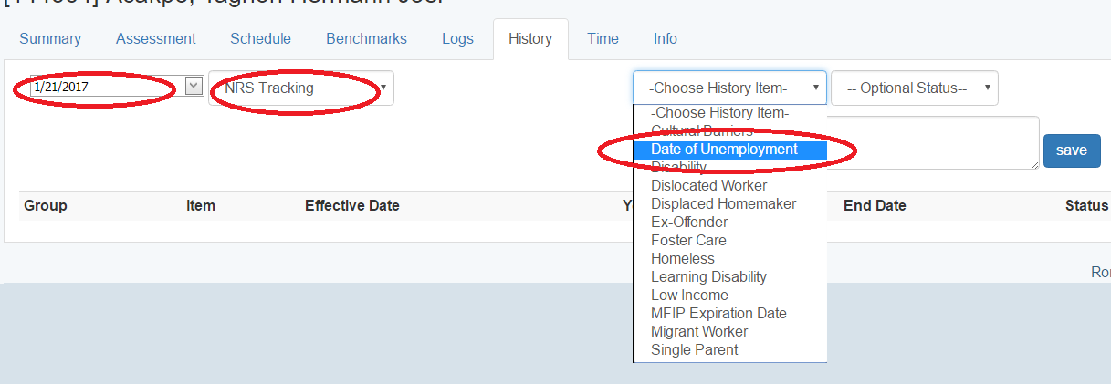Open the Optional Status dropdown
The height and width of the screenshot is (384, 1111).
click(914, 88)
